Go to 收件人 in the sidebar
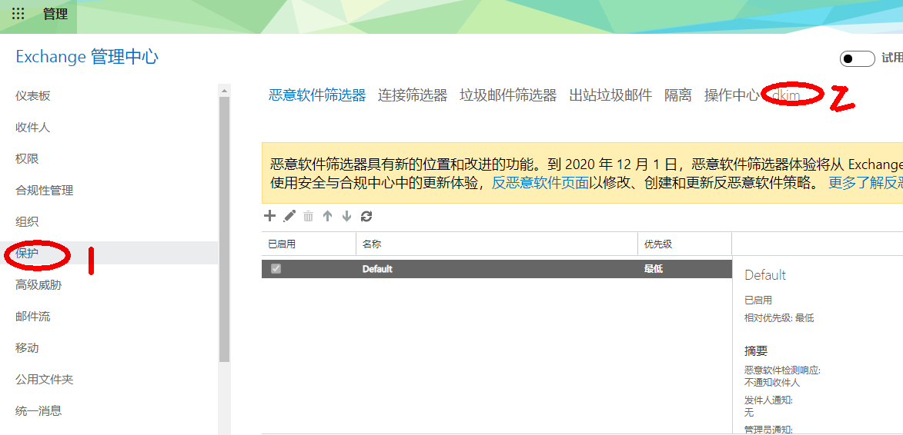The image size is (903, 435). [32, 127]
